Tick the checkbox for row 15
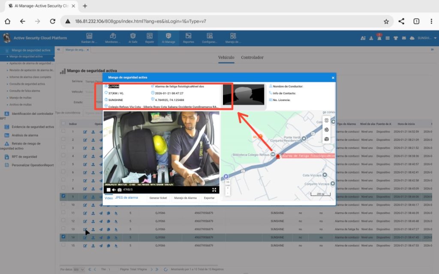 (63, 245)
